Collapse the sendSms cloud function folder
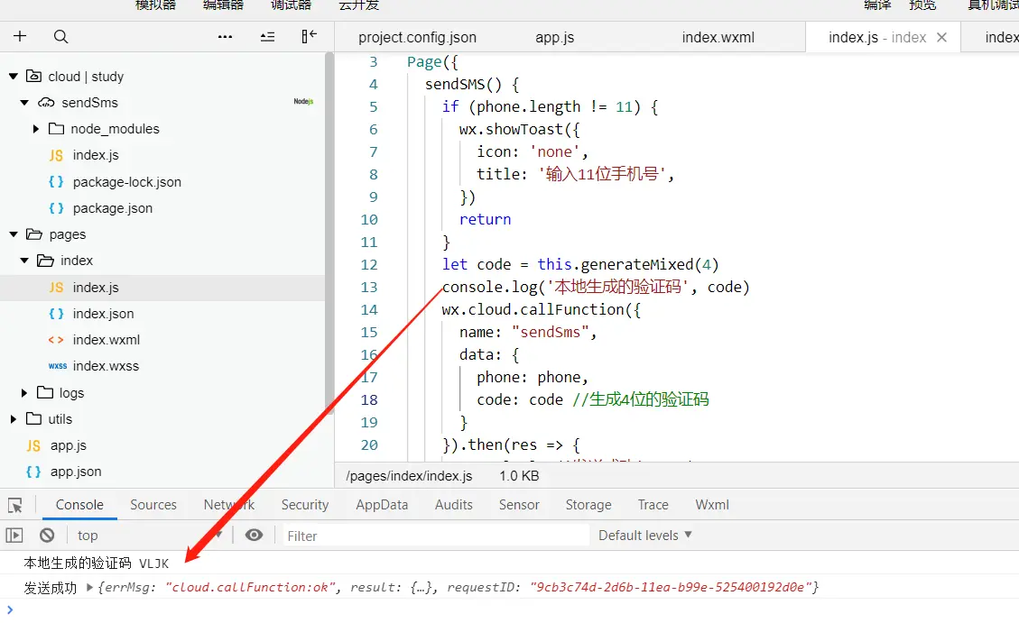 pyautogui.click(x=24, y=103)
